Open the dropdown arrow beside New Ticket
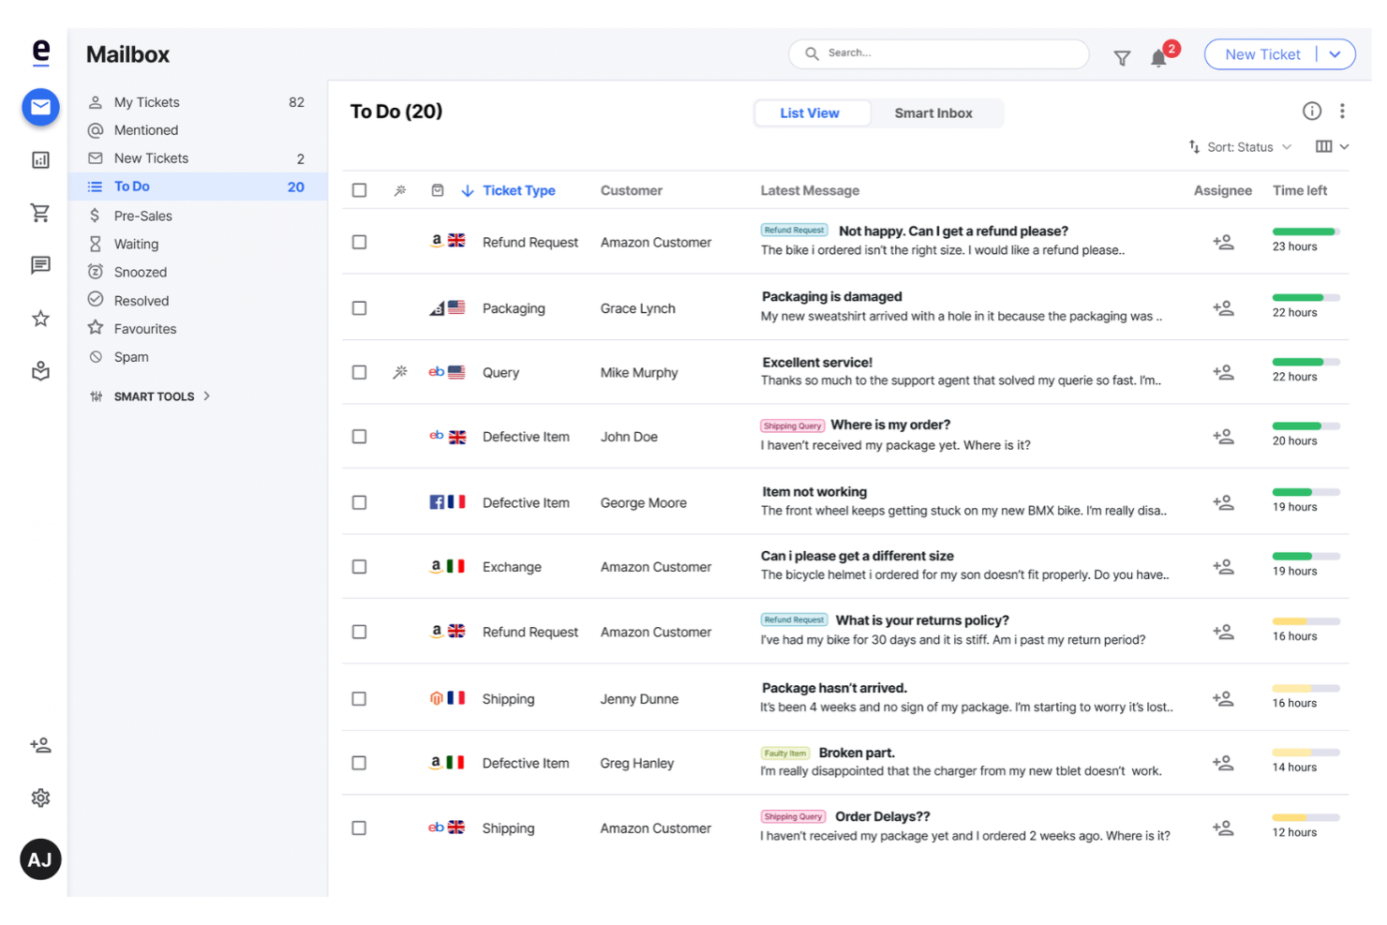 (x=1335, y=53)
